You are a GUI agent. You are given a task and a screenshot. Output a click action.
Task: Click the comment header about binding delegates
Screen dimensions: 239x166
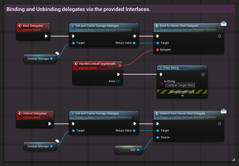tap(119, 9)
